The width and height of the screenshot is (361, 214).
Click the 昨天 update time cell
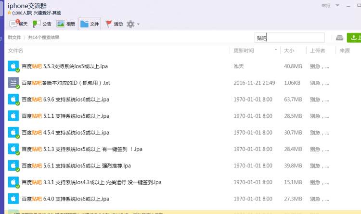click(239, 66)
